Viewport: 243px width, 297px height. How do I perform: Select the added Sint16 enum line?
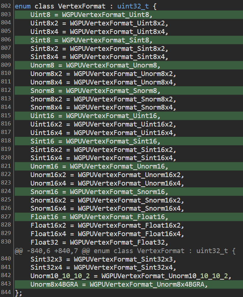click(x=129, y=141)
